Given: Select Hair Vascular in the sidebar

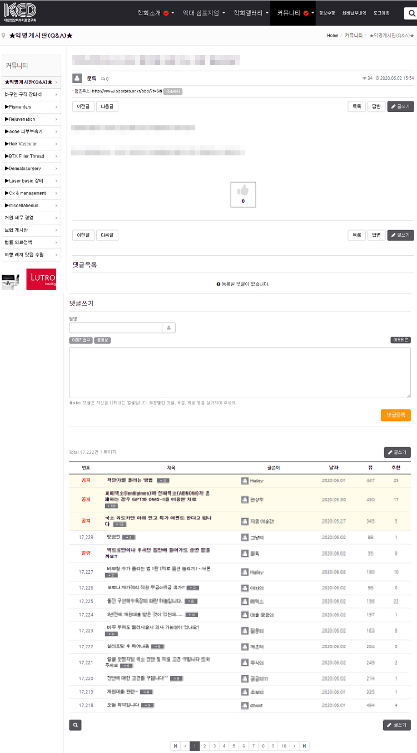Looking at the screenshot, I should coord(31,144).
